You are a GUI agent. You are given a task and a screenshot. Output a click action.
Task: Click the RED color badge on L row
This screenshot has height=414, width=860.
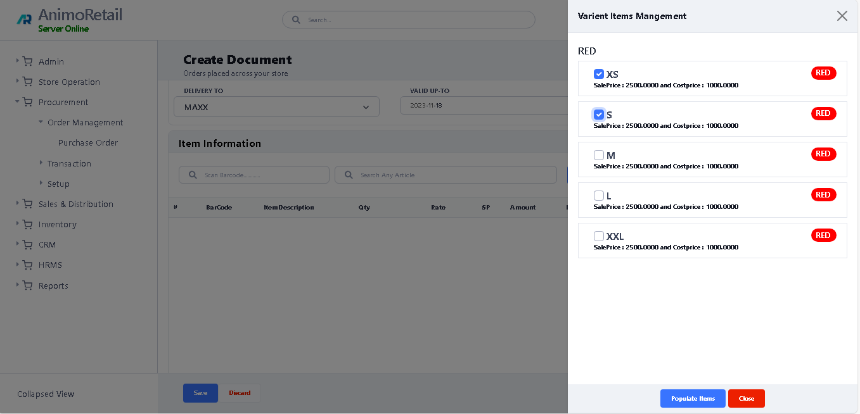point(823,195)
